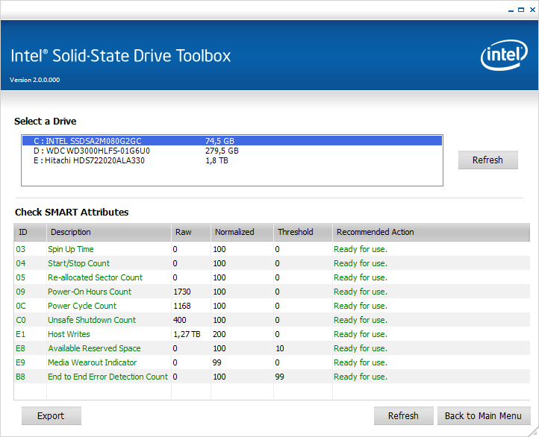Click raw value 400
This screenshot has height=437, width=539.
(x=179, y=320)
